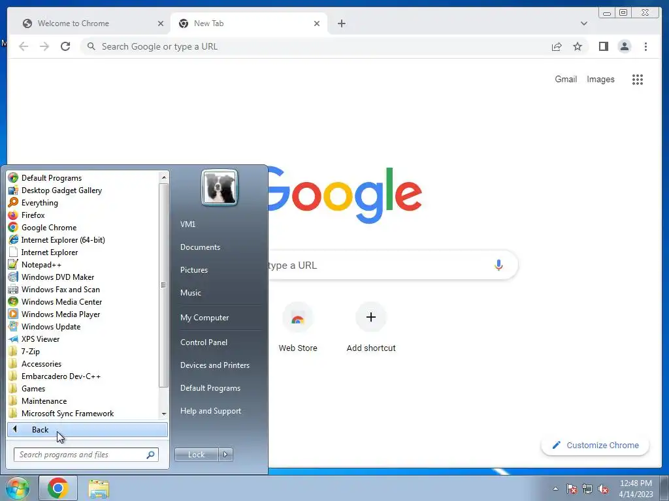Screen dimensions: 669x501
Task: Reload the current page
Action: (x=65, y=46)
